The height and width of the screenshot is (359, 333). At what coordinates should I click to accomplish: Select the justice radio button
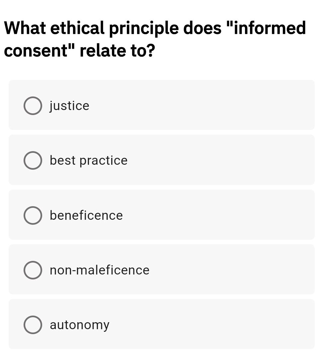[x=33, y=106]
